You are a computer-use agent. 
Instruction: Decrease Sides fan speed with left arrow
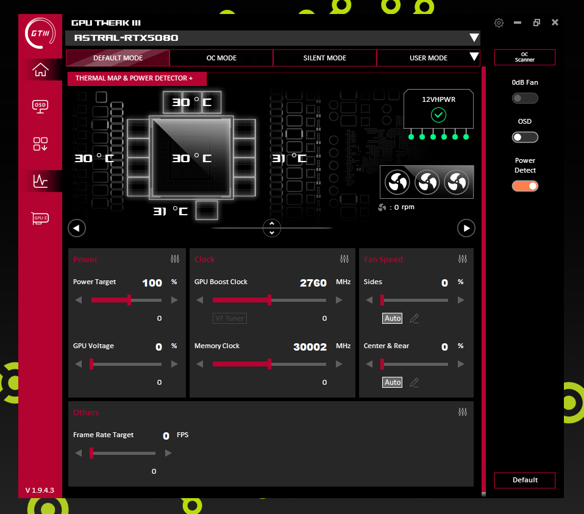369,300
